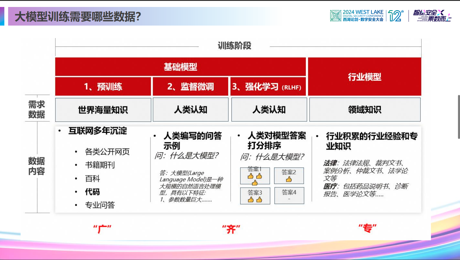Click the 3、强化学习 (RLHF) stage cell

point(268,87)
